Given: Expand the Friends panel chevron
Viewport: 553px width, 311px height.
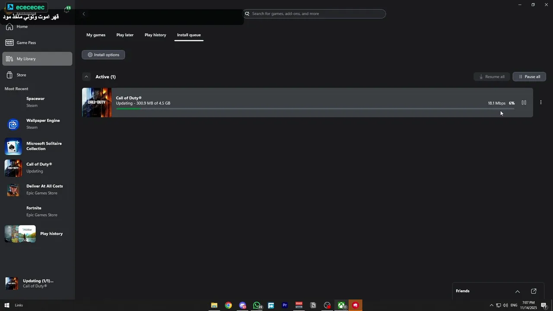Looking at the screenshot, I should (518, 291).
